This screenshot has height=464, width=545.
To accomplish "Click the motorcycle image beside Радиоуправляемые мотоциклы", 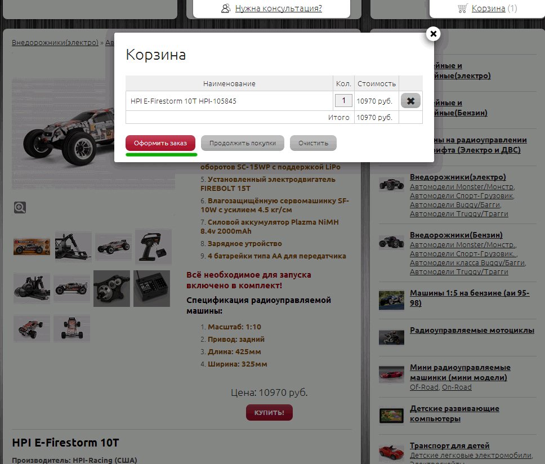I will click(x=391, y=337).
